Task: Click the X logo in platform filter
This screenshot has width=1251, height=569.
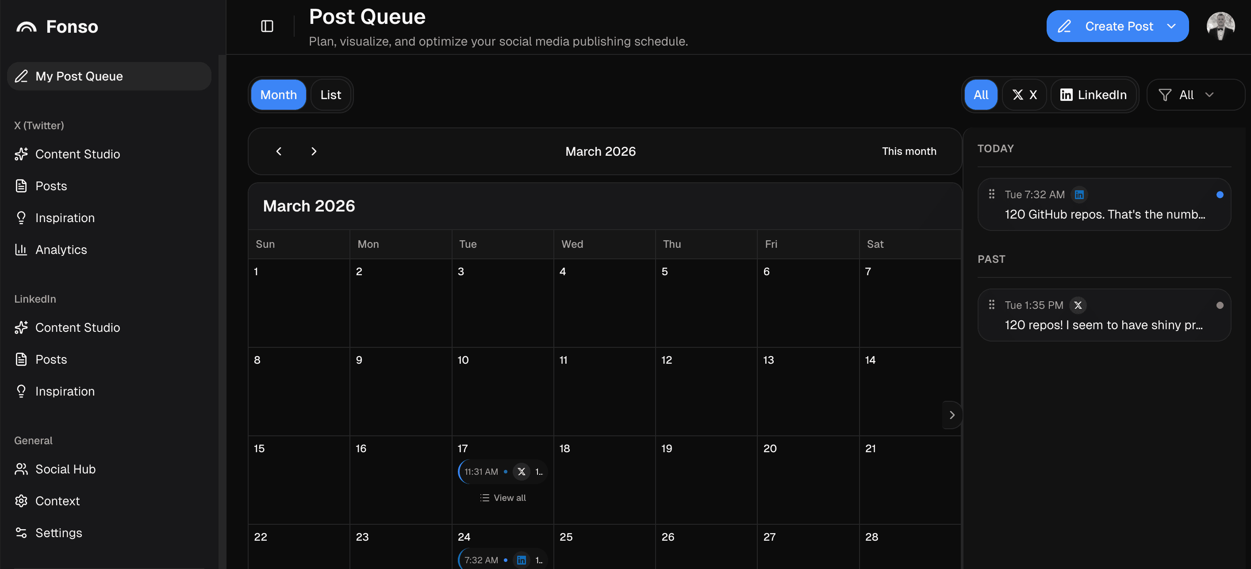Action: 1018,95
